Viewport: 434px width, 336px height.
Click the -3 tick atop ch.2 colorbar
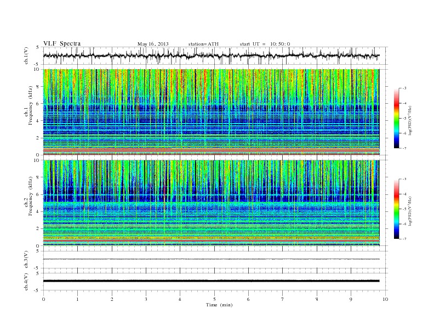point(404,179)
